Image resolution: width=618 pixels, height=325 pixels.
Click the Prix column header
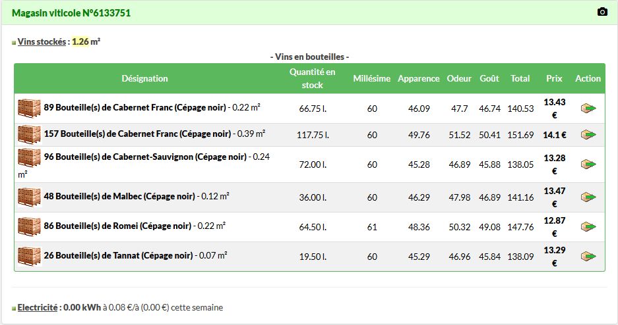[554, 78]
